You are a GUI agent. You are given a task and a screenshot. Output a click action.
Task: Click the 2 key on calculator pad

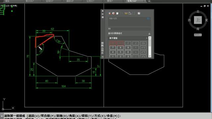pos(120,57)
